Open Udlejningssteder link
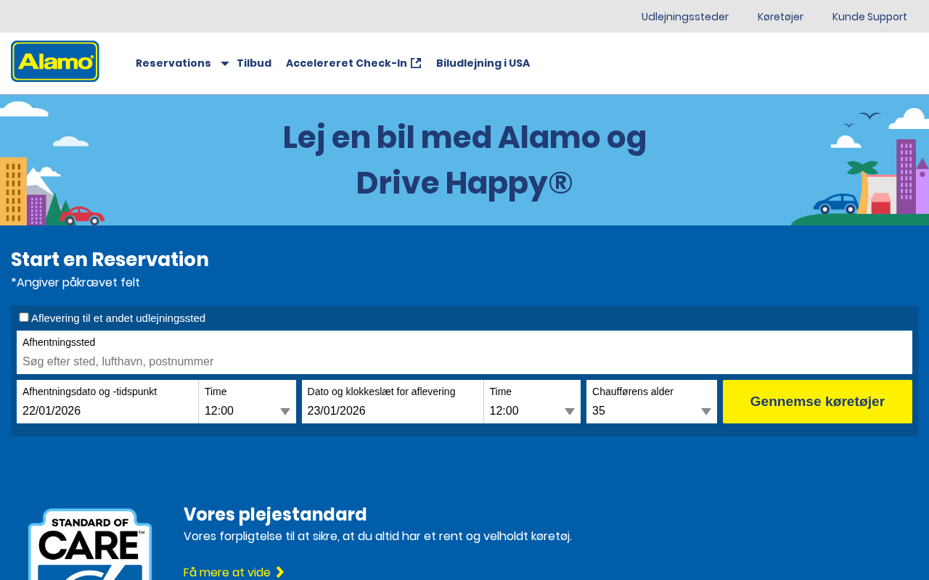 685,17
